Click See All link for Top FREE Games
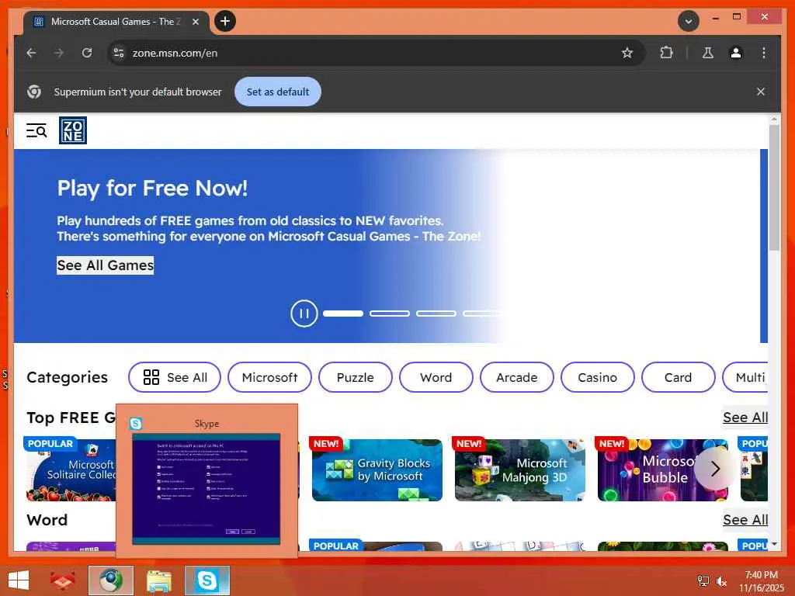Image resolution: width=795 pixels, height=596 pixels. click(745, 418)
